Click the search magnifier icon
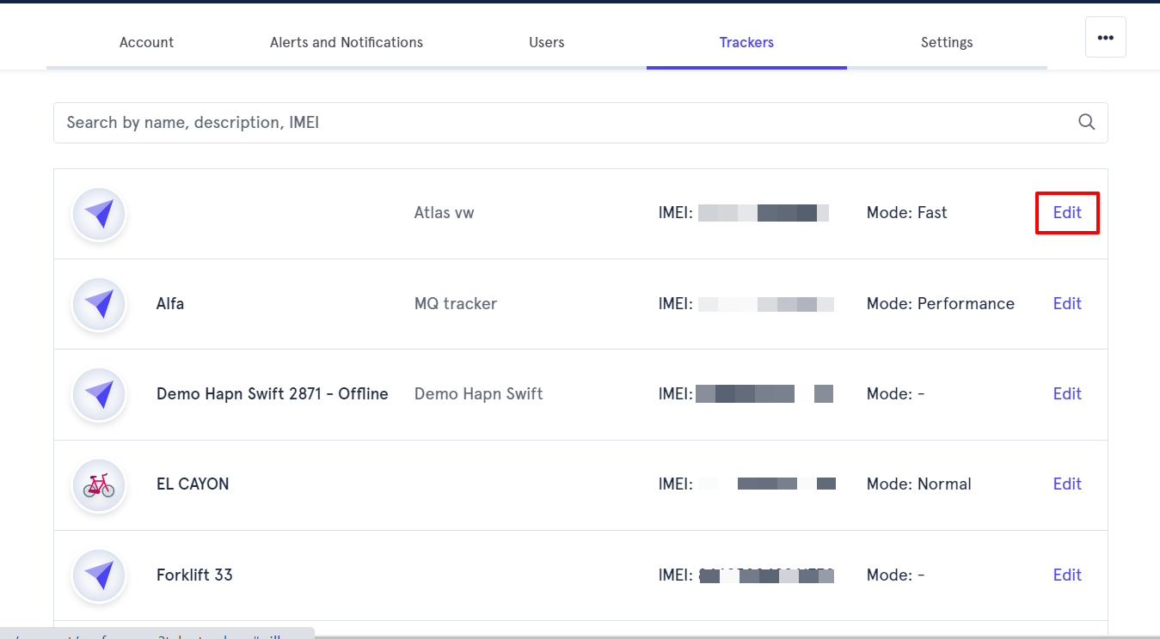The image size is (1160, 639). tap(1087, 122)
